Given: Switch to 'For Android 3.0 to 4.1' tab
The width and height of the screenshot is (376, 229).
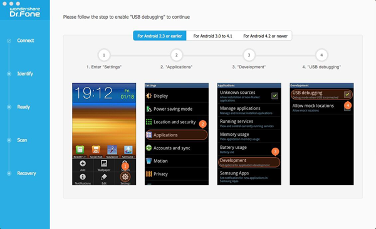Looking at the screenshot, I should click(x=212, y=36).
